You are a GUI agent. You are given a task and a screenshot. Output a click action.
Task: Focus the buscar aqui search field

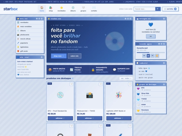(x=145, y=9)
